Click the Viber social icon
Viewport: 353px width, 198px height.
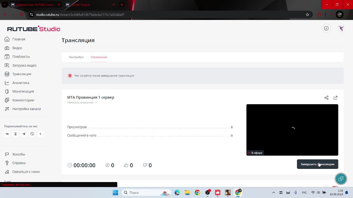click(x=32, y=134)
